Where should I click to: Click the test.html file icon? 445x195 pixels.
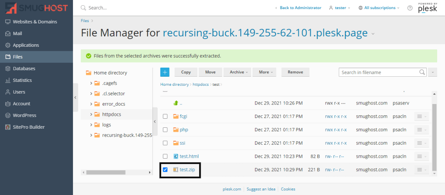pos(176,156)
